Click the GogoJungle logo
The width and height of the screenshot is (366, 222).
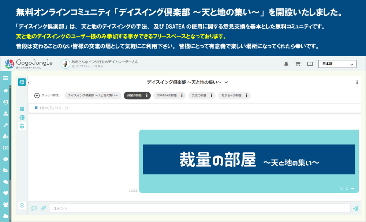(x=29, y=64)
